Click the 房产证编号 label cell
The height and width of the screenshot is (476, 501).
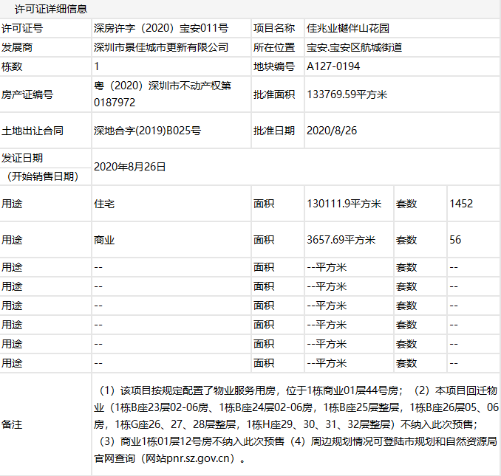click(x=45, y=94)
